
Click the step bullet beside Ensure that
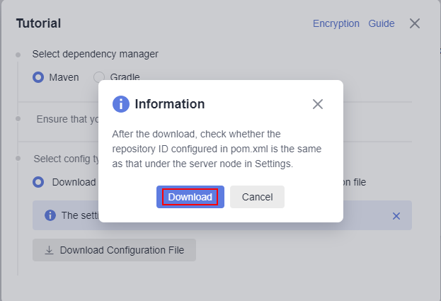point(18,119)
